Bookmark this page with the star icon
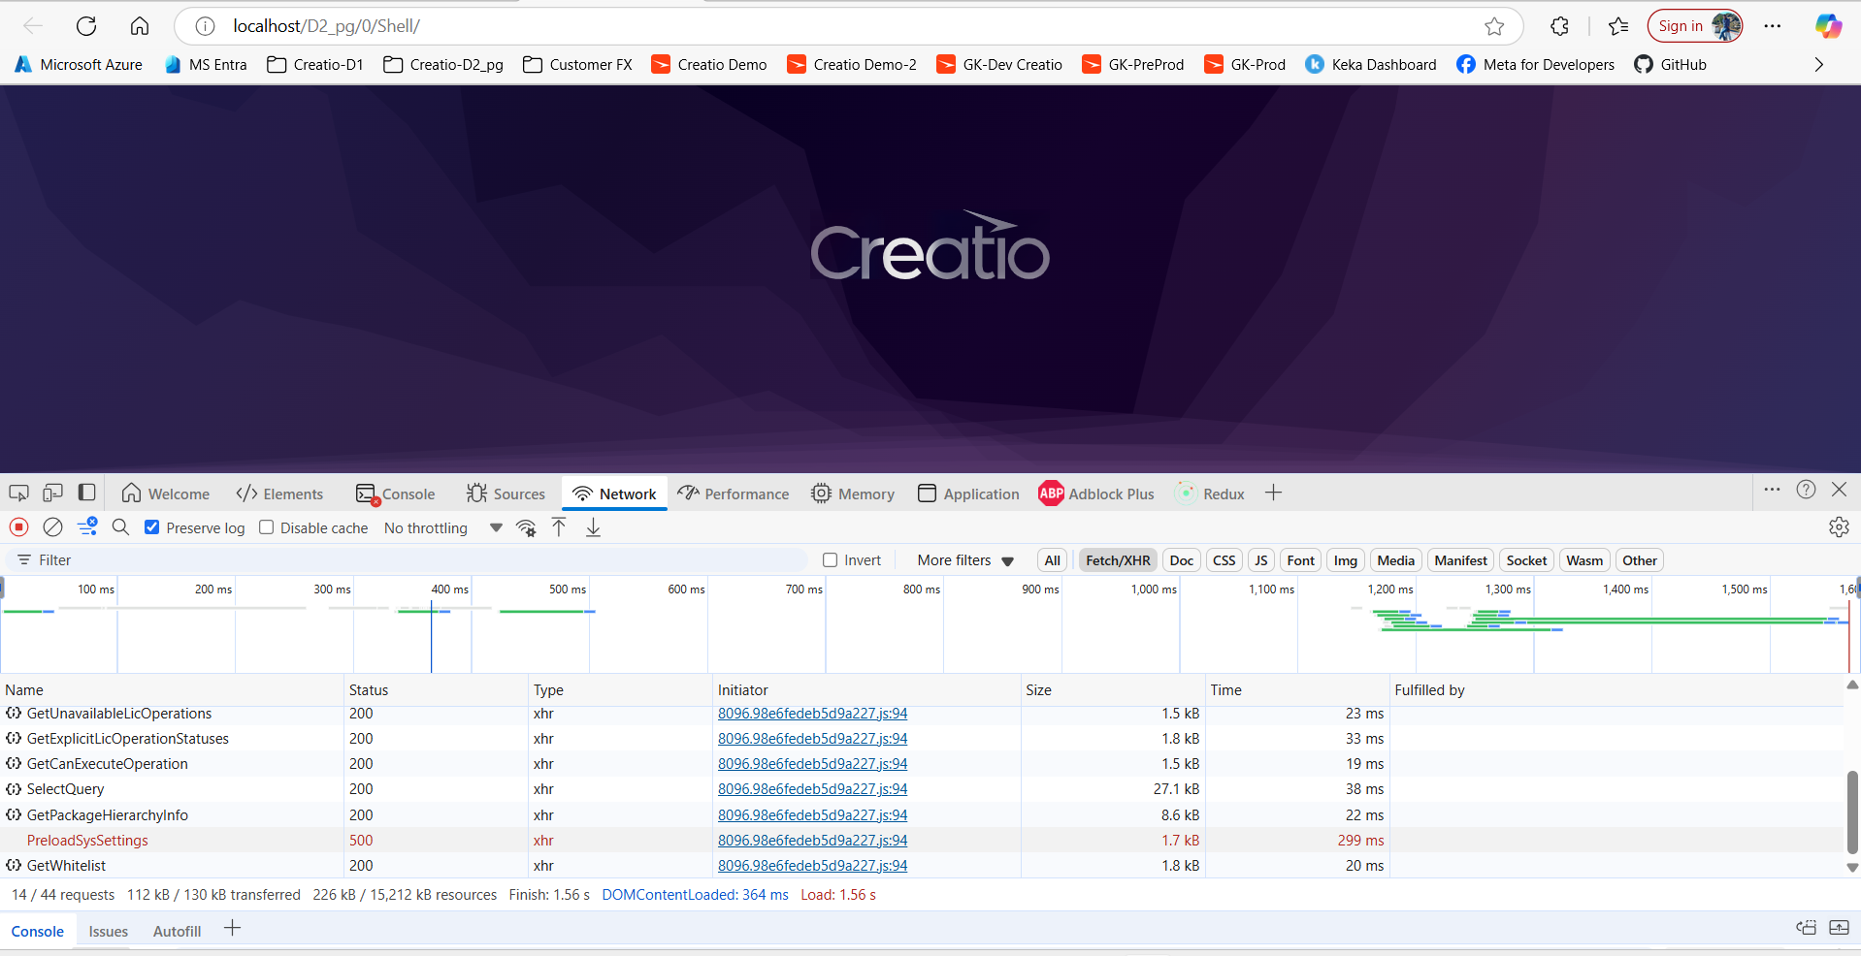1861x956 pixels. (1494, 26)
